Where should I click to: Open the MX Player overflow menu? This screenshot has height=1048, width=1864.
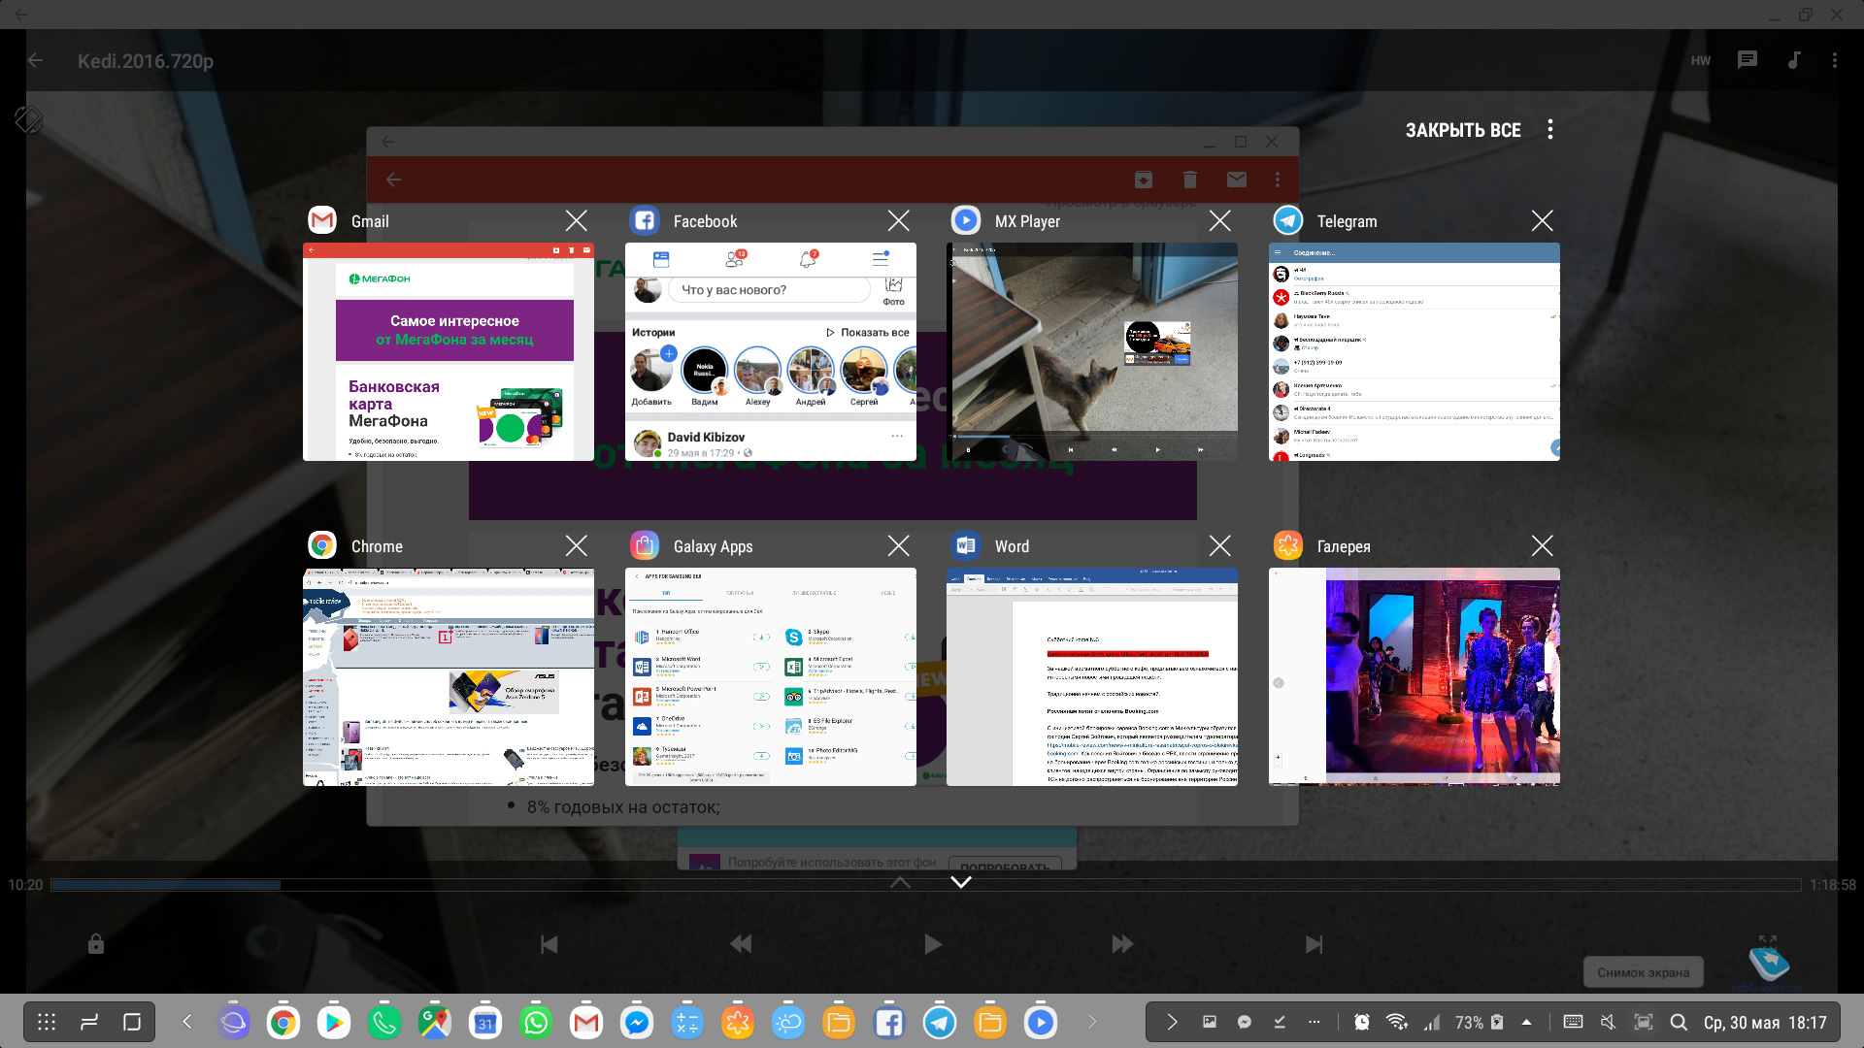click(1834, 60)
